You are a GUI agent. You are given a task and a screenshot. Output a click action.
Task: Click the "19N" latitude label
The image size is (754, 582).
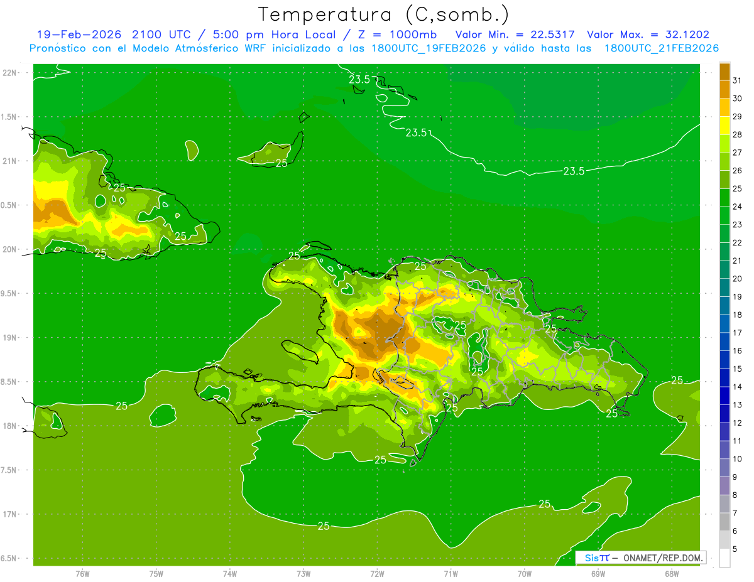pos(9,337)
